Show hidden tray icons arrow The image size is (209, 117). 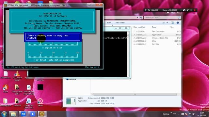pos(179,114)
